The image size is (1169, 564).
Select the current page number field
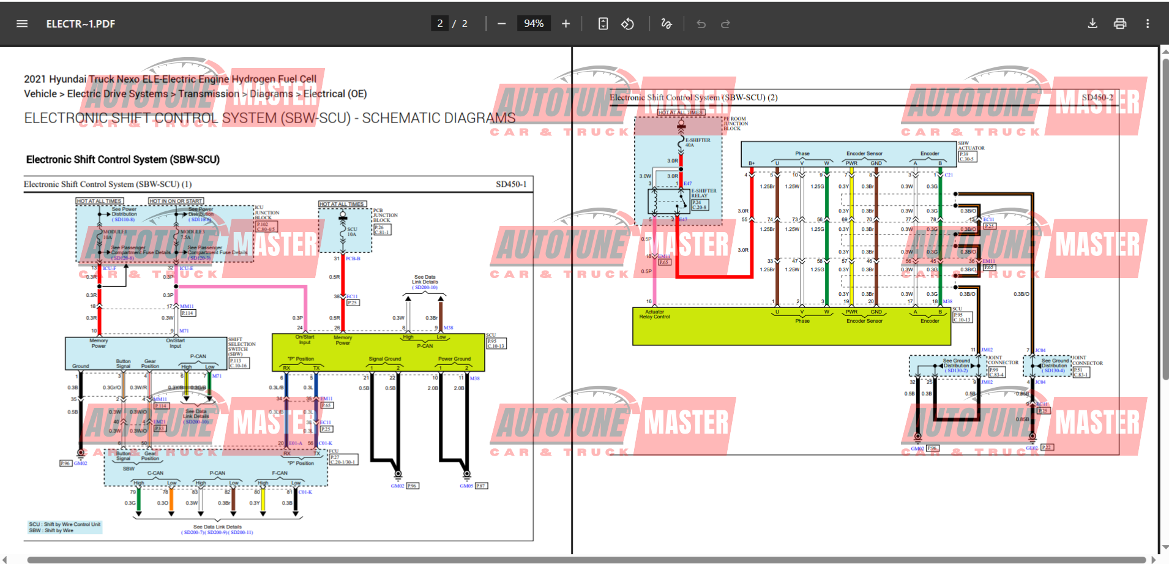(x=440, y=24)
